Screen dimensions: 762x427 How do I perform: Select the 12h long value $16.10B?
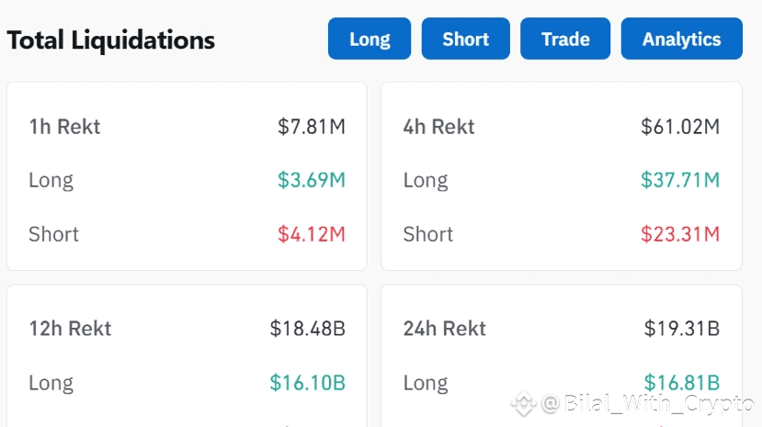coord(307,383)
